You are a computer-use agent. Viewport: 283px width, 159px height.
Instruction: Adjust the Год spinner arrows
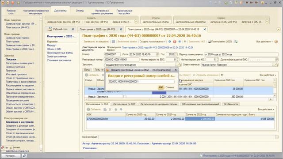point(176,54)
